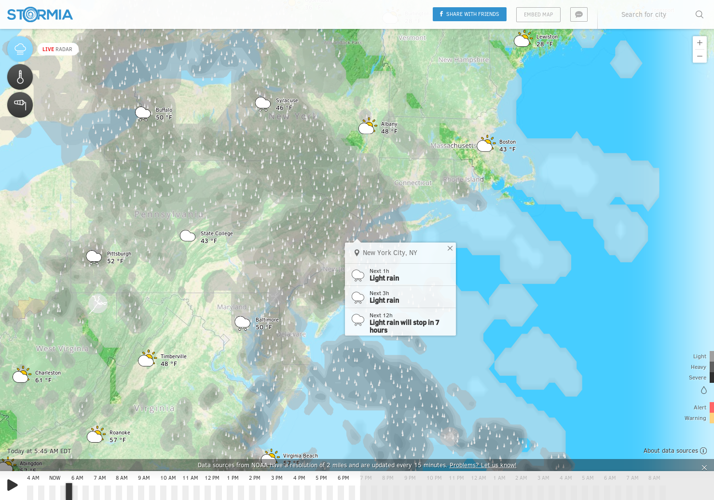Switch to the temperature layer
The height and width of the screenshot is (500, 714).
coord(20,77)
